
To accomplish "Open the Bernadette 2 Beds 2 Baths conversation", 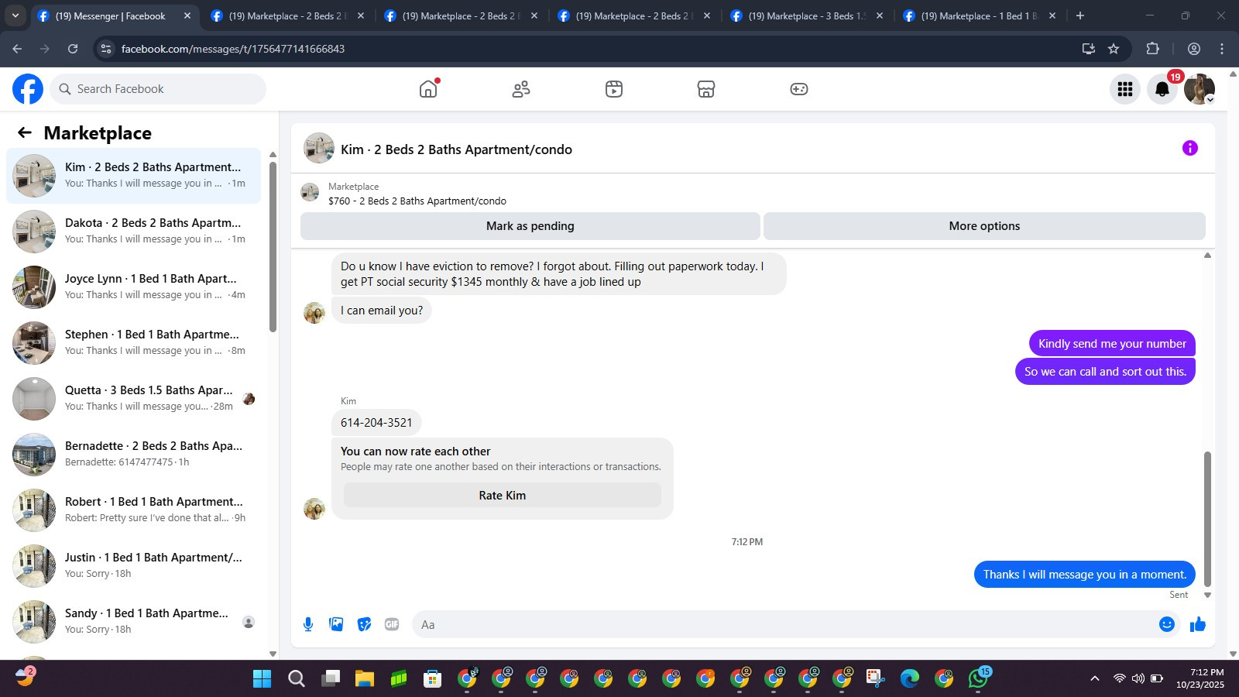I will click(x=134, y=455).
